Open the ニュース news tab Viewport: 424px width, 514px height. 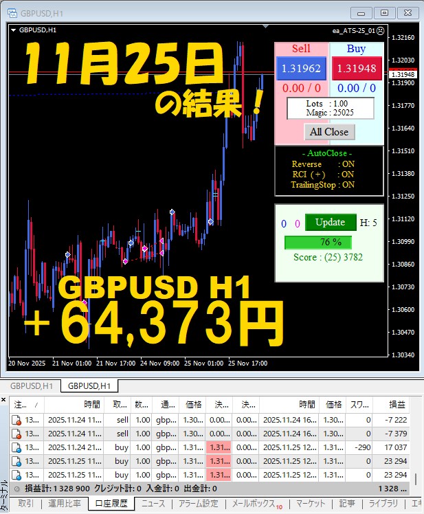(153, 503)
